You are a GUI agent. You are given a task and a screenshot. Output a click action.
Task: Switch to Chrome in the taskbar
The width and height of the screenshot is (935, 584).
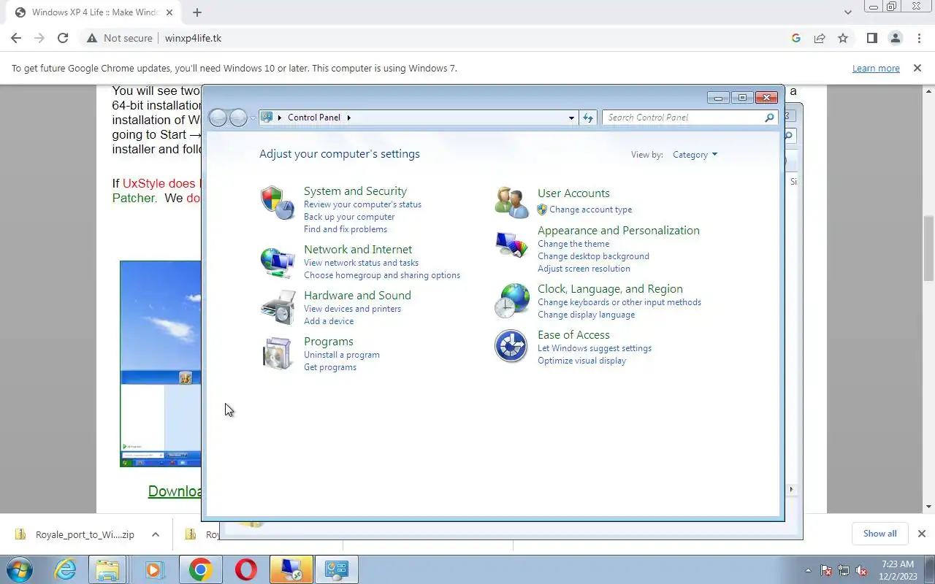point(200,569)
